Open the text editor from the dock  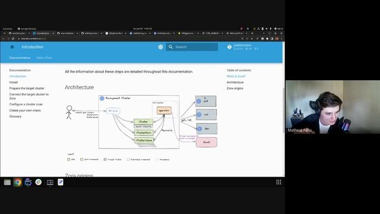click(x=61, y=182)
